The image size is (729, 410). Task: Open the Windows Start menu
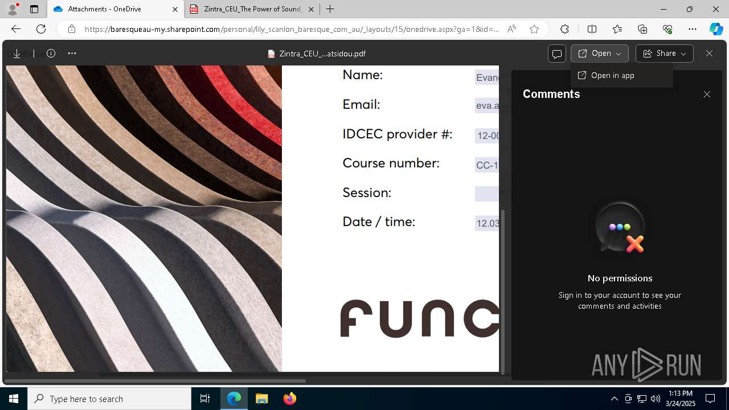(14, 399)
